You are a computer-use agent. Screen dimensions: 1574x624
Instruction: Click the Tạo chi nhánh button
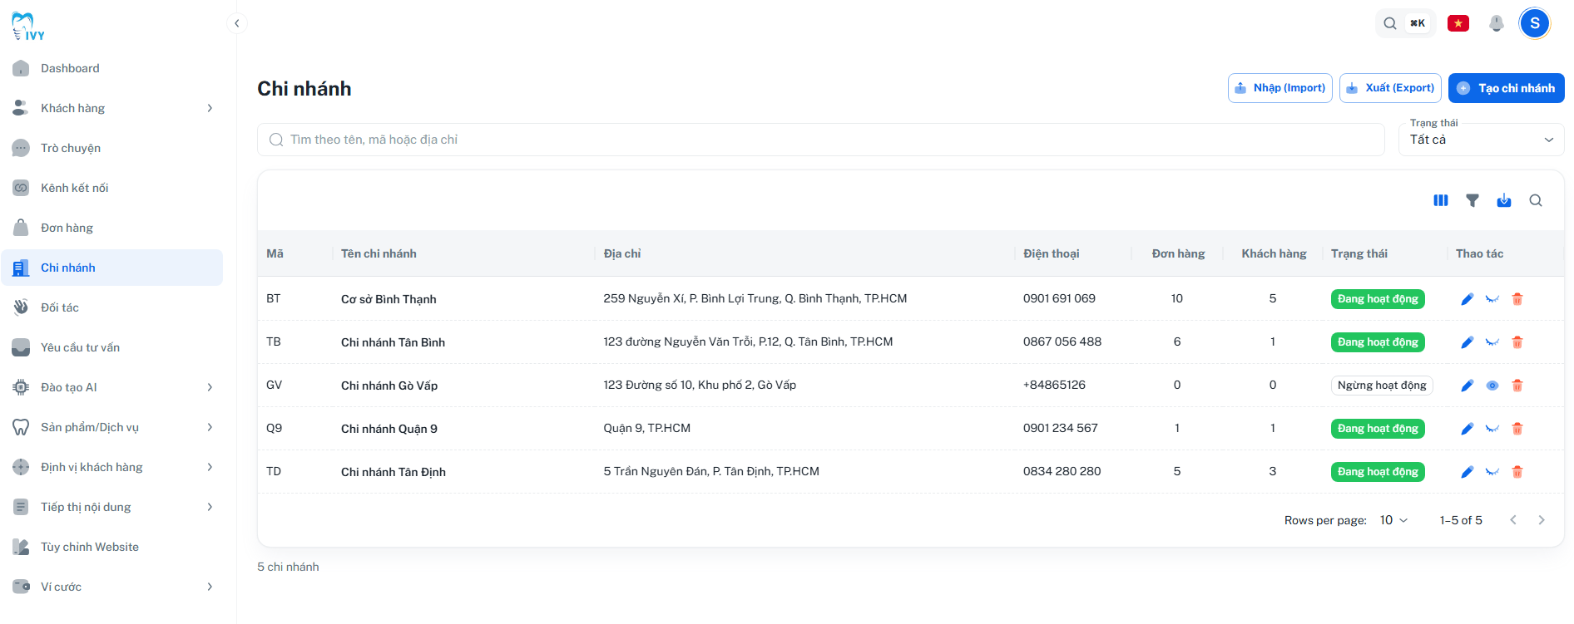pos(1506,88)
